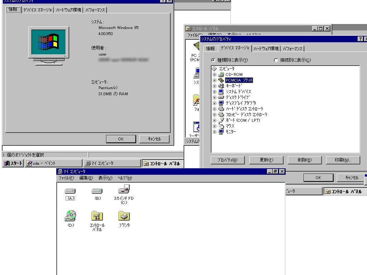Expand the CD-ROM tree node
This screenshot has width=367, height=275.
[214, 74]
